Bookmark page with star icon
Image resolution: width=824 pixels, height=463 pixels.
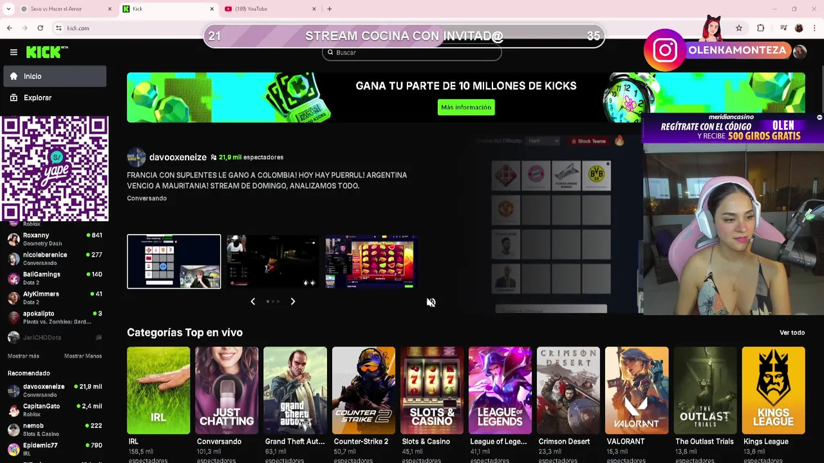(x=739, y=28)
